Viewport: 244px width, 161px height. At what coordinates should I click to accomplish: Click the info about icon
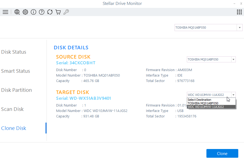click(33, 12)
